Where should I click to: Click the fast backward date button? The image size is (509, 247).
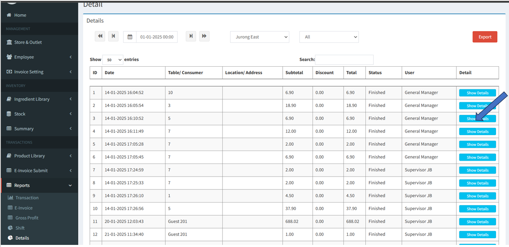tap(100, 36)
